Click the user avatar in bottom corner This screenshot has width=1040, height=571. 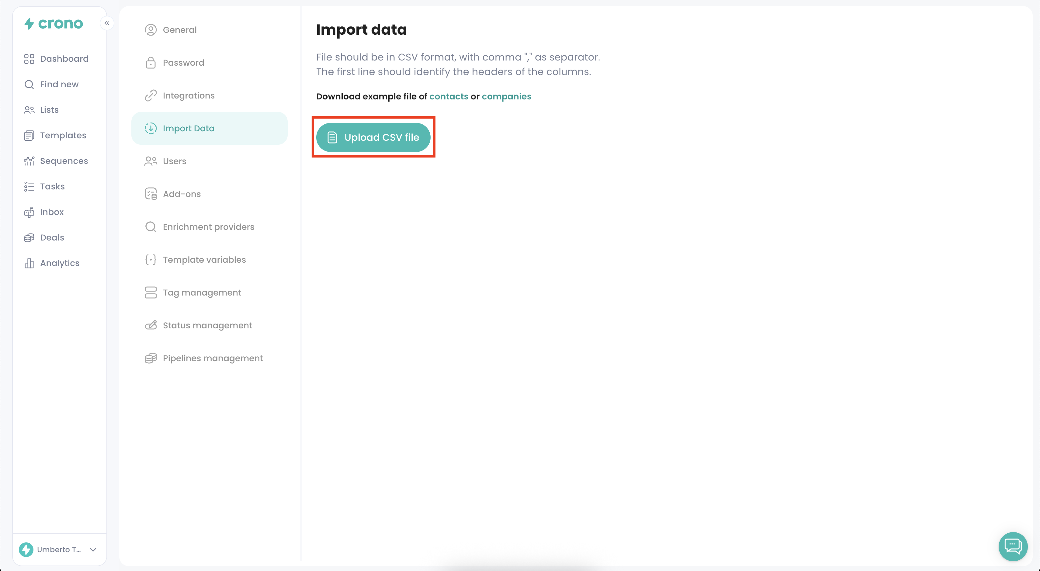(x=26, y=550)
